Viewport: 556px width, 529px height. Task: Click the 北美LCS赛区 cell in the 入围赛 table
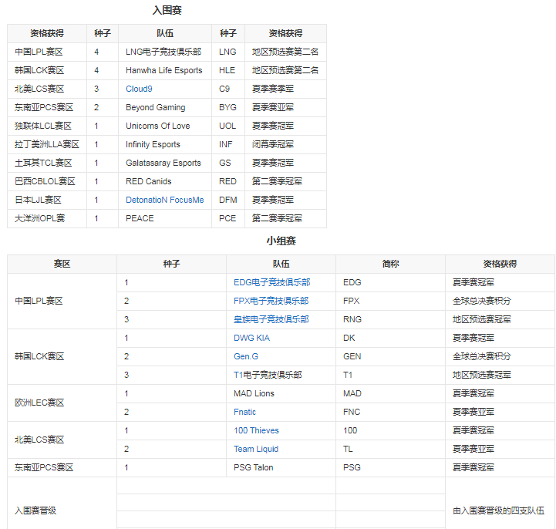[x=47, y=89]
